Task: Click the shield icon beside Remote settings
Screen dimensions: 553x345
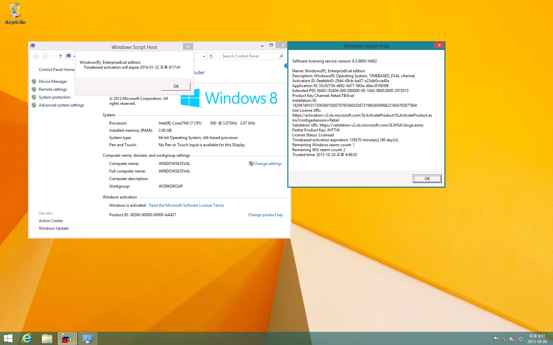Action: pos(34,89)
